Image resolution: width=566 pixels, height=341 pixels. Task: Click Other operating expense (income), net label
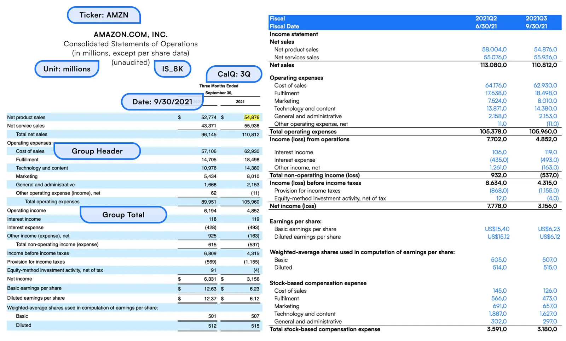click(58, 193)
